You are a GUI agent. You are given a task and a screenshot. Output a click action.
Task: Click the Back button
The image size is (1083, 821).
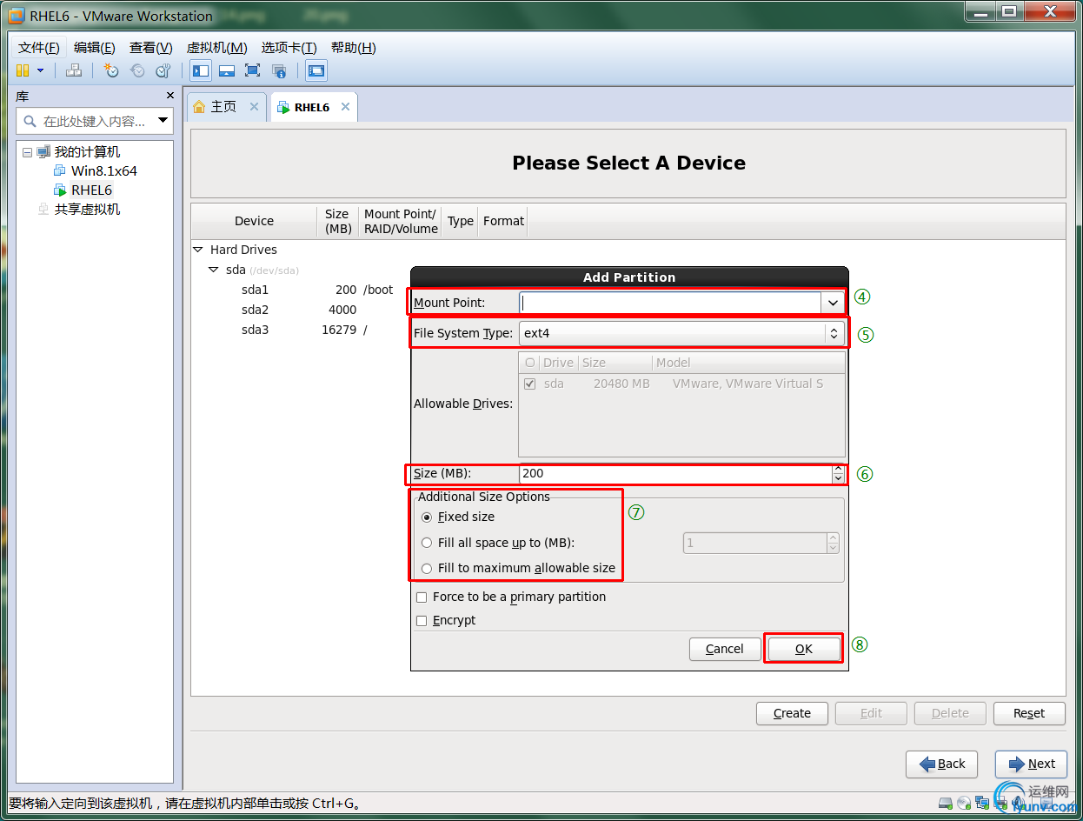coord(941,764)
